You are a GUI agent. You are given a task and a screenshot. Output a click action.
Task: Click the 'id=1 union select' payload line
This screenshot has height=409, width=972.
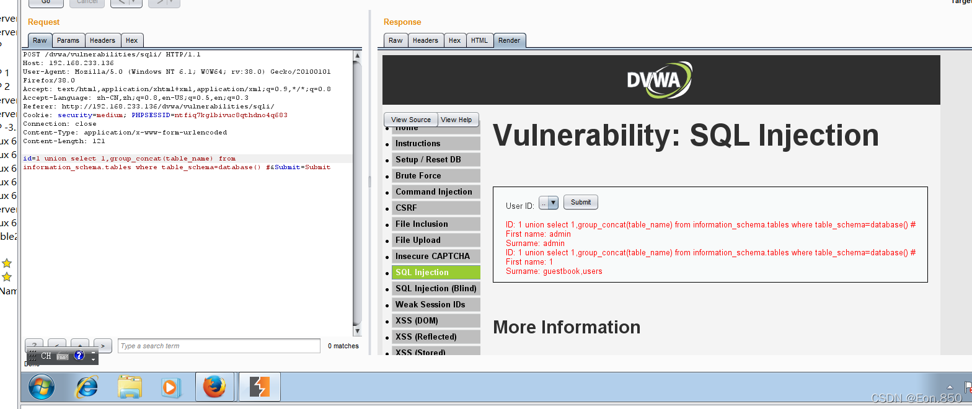pos(129,159)
